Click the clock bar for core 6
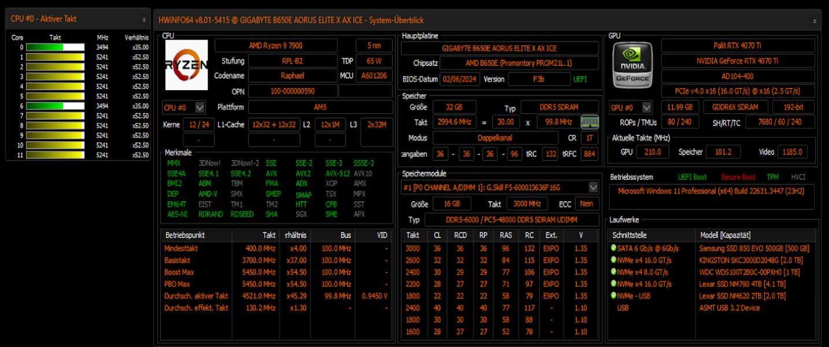The image size is (829, 347). tap(55, 106)
